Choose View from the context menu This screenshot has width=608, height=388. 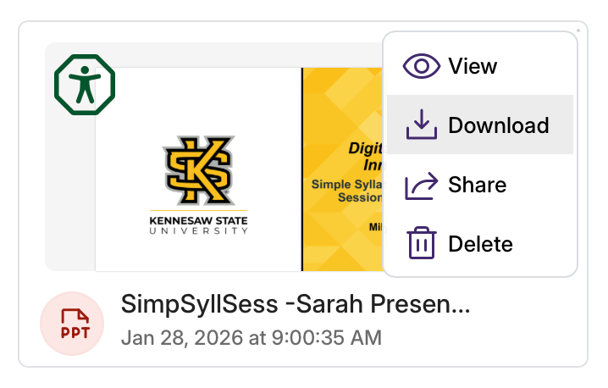tap(473, 66)
